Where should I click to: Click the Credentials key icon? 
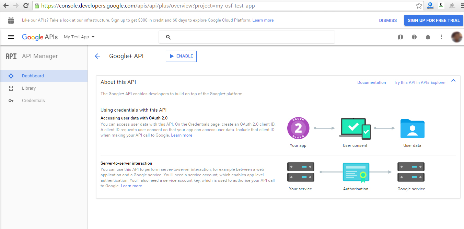pyautogui.click(x=11, y=101)
